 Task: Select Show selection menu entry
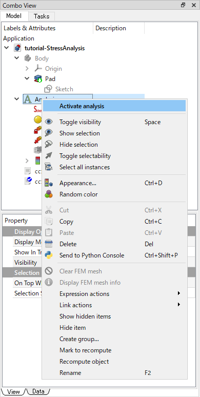pos(114,133)
